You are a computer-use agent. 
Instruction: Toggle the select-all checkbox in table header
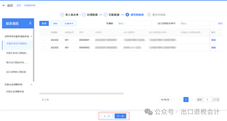tap(44, 32)
